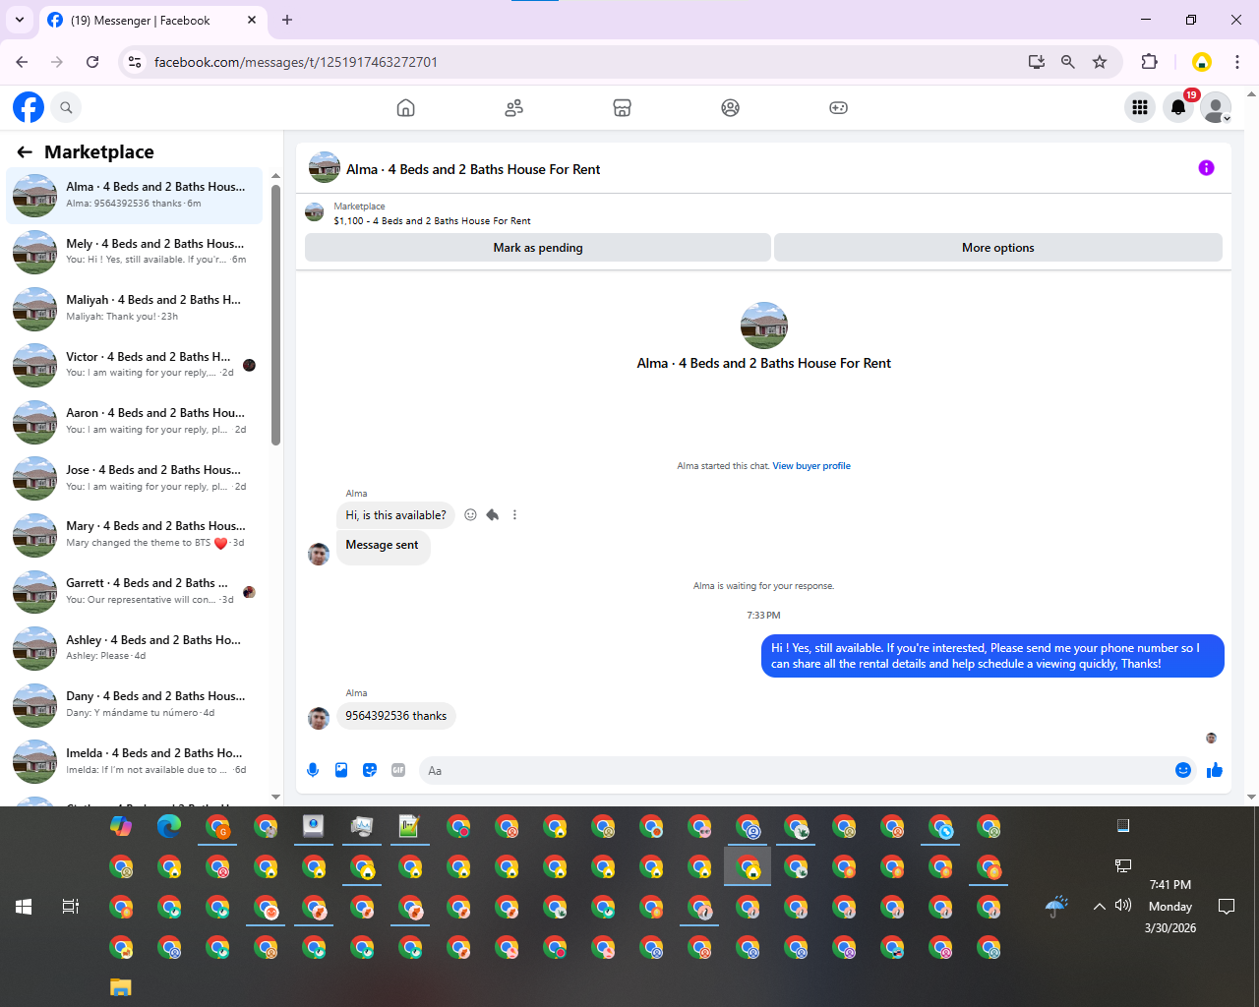Click the install app icon in address bar
1259x1007 pixels.
click(x=1037, y=62)
